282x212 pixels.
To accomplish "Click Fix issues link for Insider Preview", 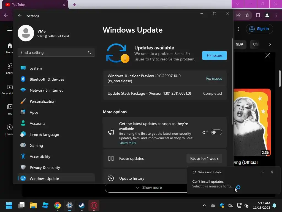I will click(214, 78).
